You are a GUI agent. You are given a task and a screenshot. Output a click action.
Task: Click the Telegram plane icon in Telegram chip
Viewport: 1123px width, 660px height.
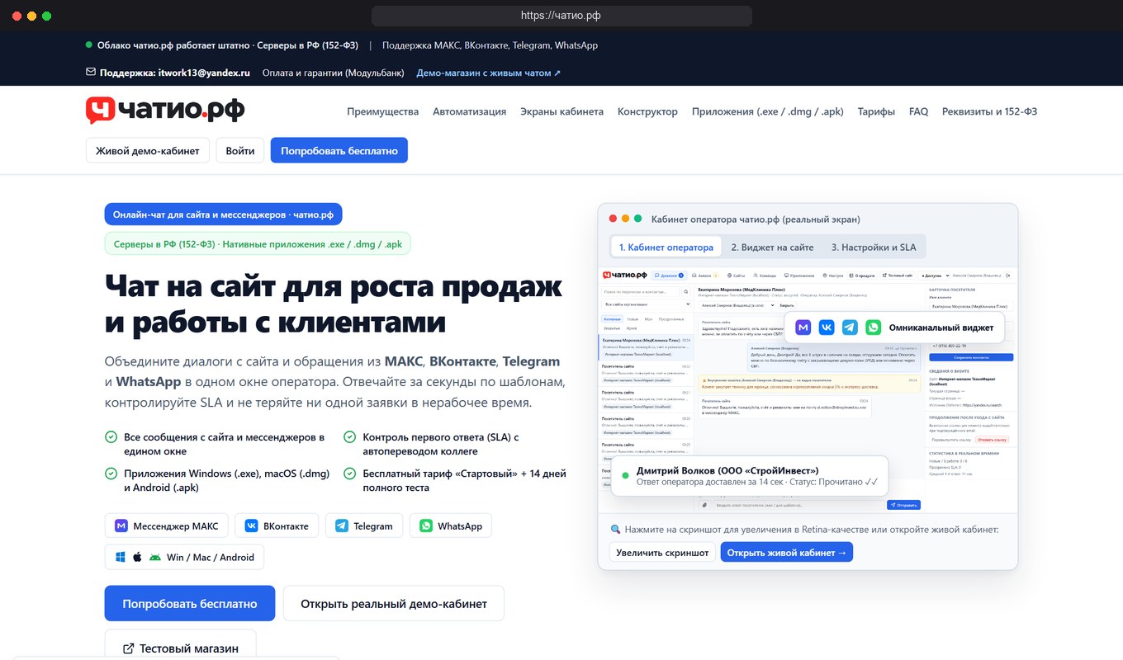coord(342,526)
